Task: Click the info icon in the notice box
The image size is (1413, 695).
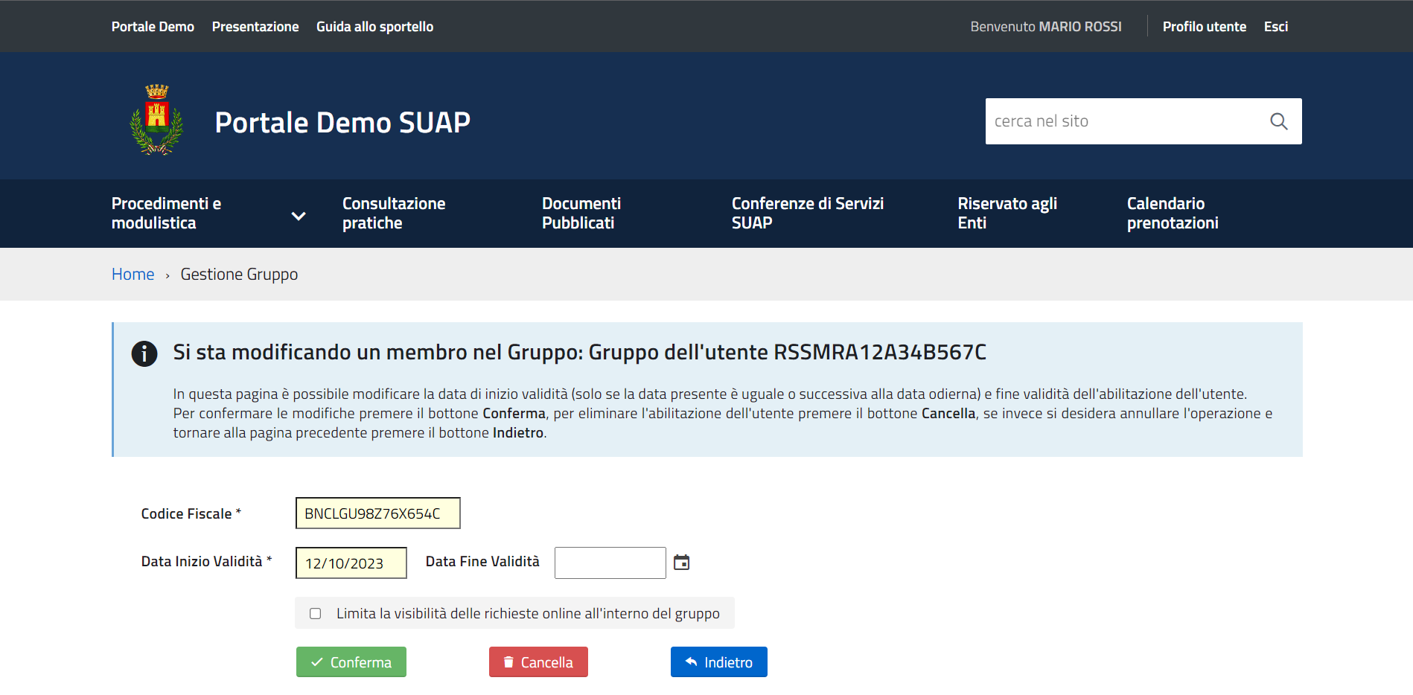Action: click(144, 353)
